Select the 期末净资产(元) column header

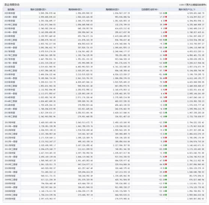[187, 9]
